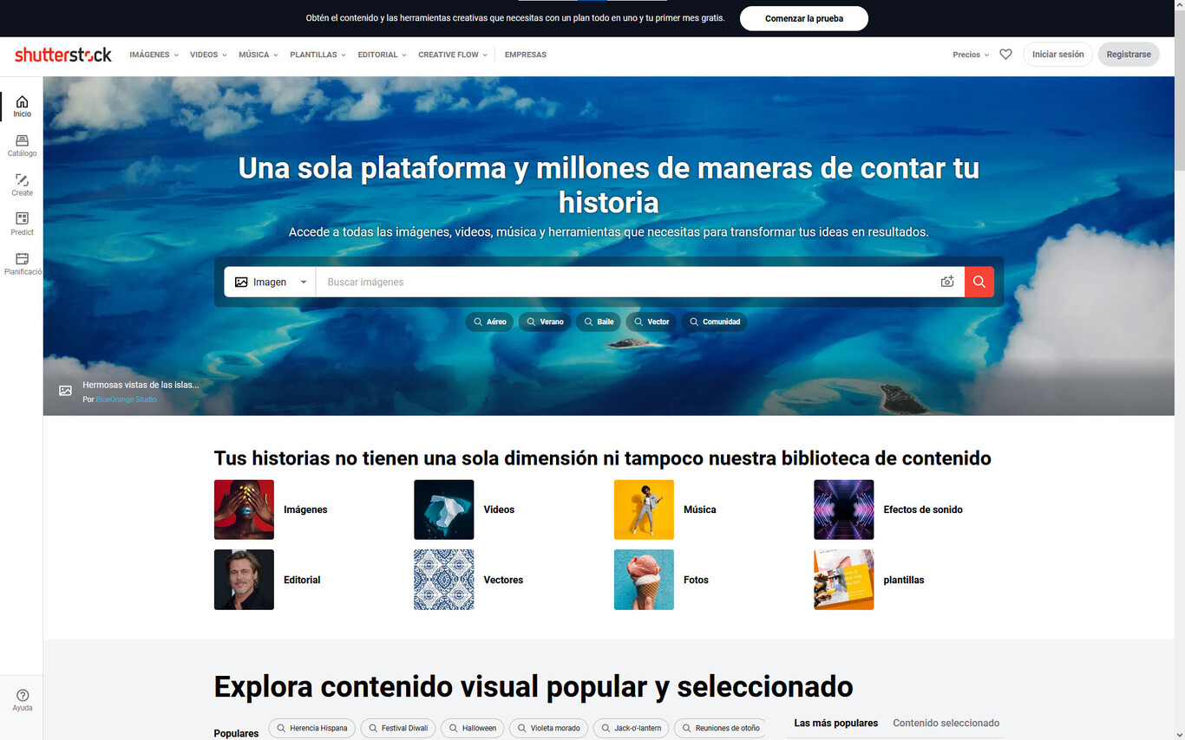Open the Predict sidebar icon
Image resolution: width=1185 pixels, height=740 pixels.
22,224
